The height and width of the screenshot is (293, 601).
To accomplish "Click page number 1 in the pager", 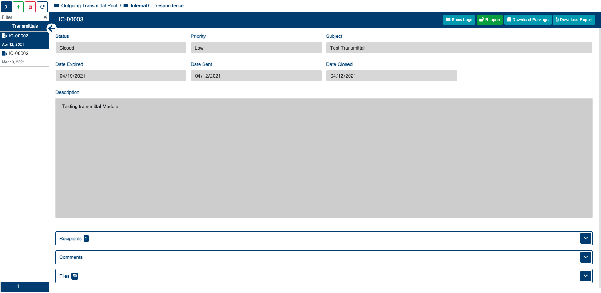I will click(x=18, y=286).
